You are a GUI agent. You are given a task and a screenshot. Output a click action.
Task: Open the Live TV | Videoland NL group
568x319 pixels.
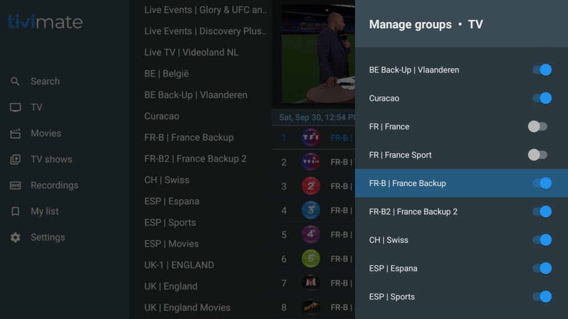pos(191,53)
